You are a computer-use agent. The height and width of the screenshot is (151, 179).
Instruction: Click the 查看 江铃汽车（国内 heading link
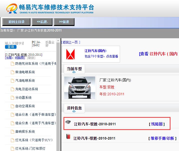coord(158,54)
